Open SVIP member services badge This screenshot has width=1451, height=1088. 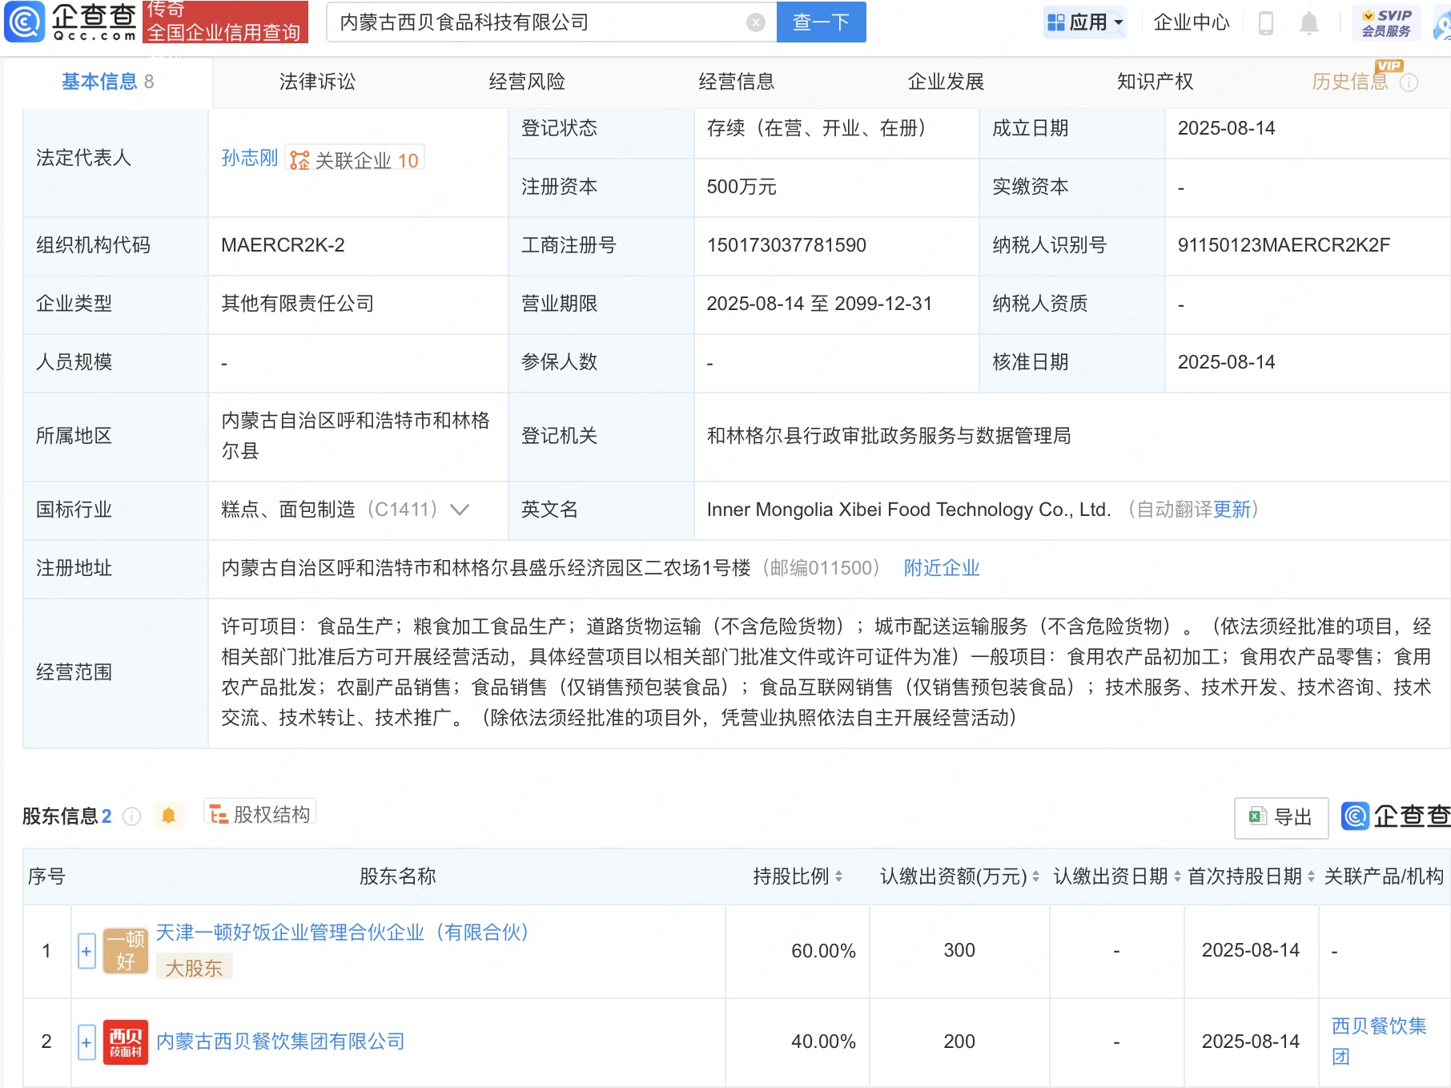click(x=1386, y=22)
